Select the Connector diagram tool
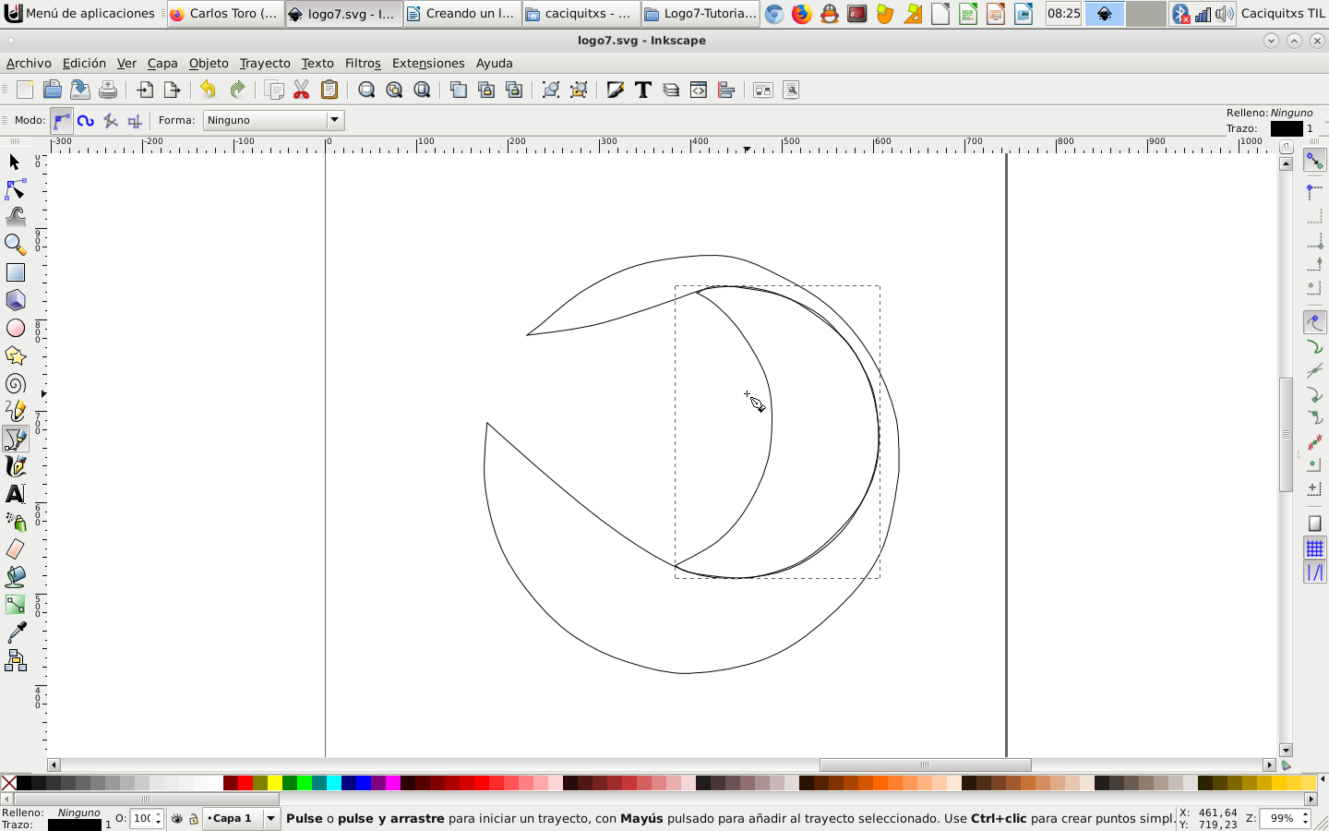 pyautogui.click(x=15, y=660)
